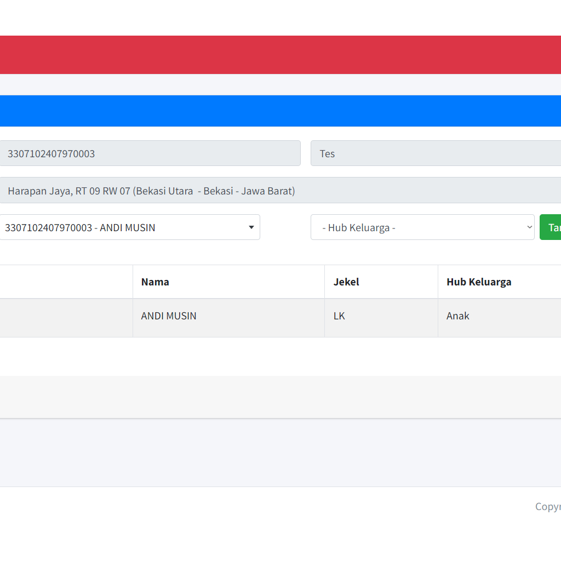561x561 pixels.
Task: Select the Harapan Jaya address field
Action: [x=279, y=191]
